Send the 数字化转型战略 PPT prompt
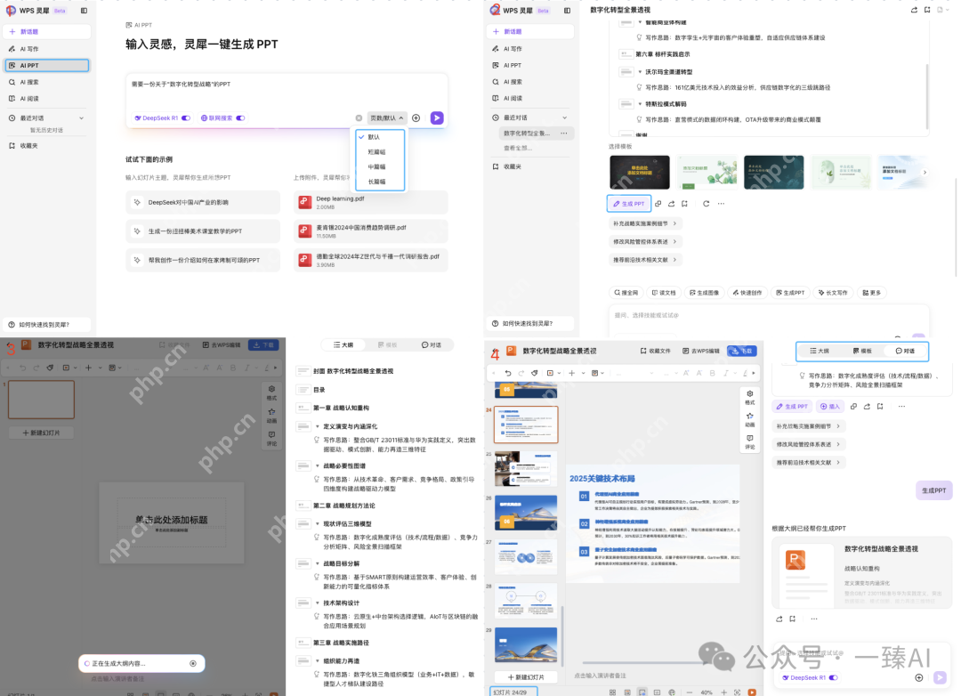Viewport: 961px width, 696px height. pos(437,117)
